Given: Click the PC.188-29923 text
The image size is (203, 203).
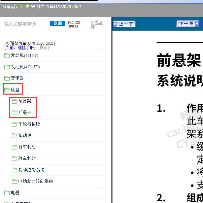Looking at the screenshot, I should pyautogui.click(x=75, y=25).
